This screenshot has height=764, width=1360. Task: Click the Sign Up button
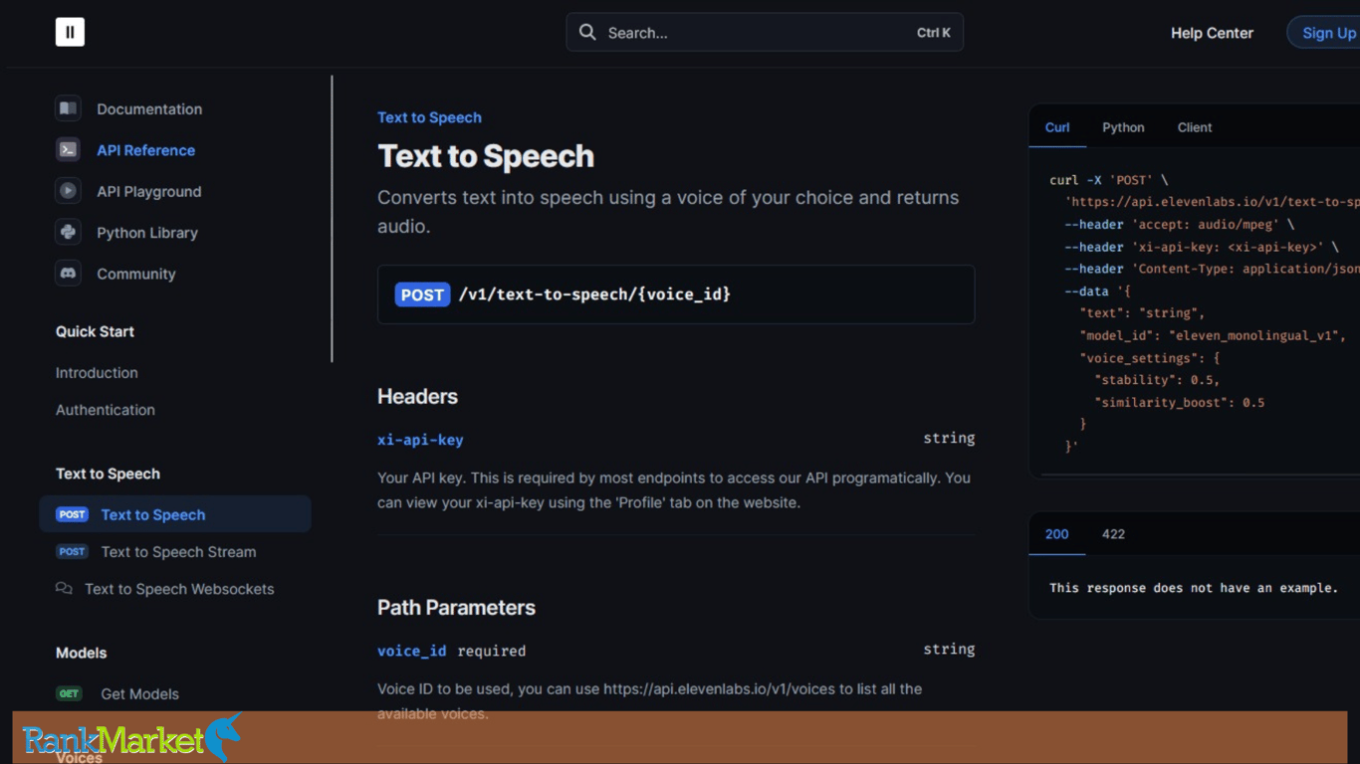1327,33
